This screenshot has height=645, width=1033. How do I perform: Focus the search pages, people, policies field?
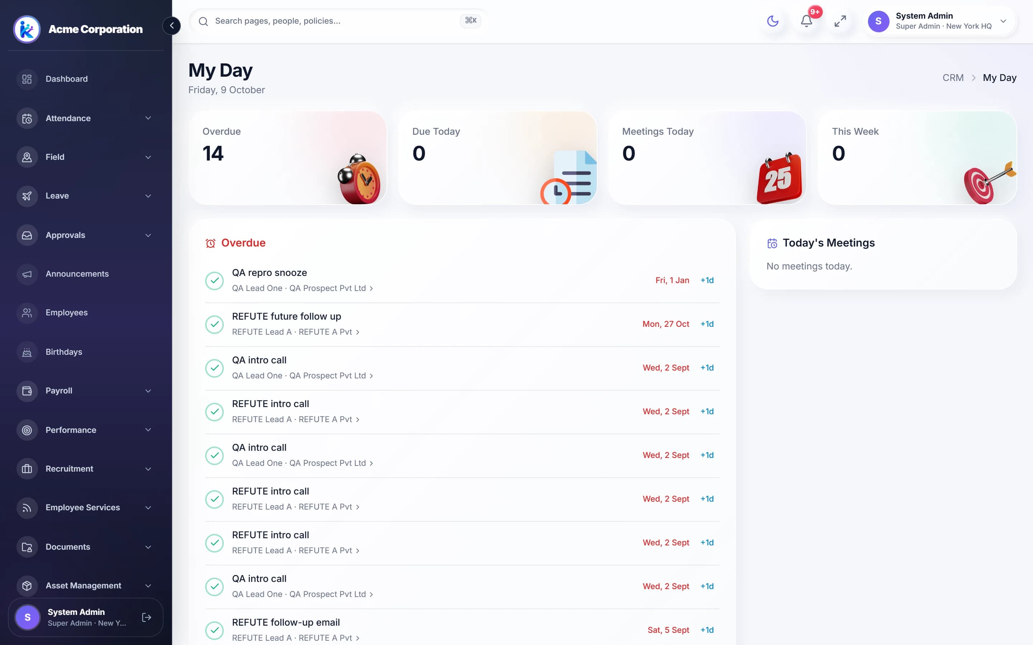[x=338, y=21]
